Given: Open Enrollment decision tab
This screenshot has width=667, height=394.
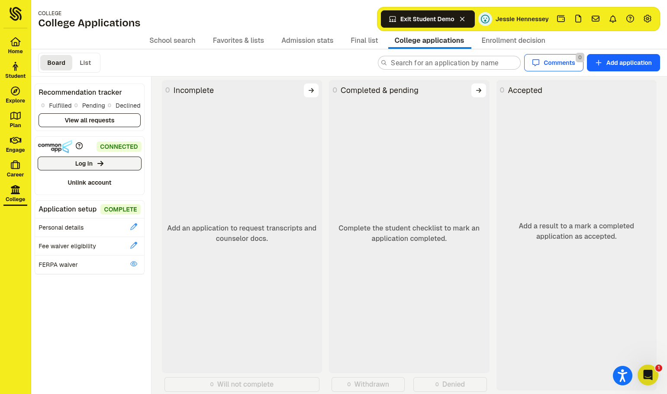Looking at the screenshot, I should click(x=513, y=40).
